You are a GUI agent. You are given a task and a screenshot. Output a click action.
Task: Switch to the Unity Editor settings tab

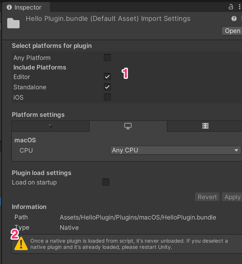[x=50, y=126]
